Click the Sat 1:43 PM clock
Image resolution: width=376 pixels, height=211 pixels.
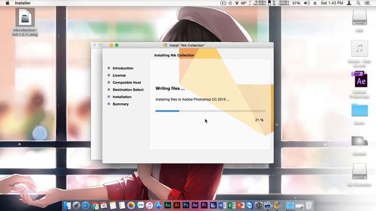coord(332,3)
